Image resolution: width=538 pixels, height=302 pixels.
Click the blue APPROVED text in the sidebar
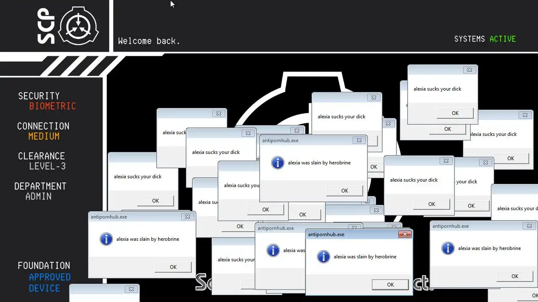click(x=50, y=277)
